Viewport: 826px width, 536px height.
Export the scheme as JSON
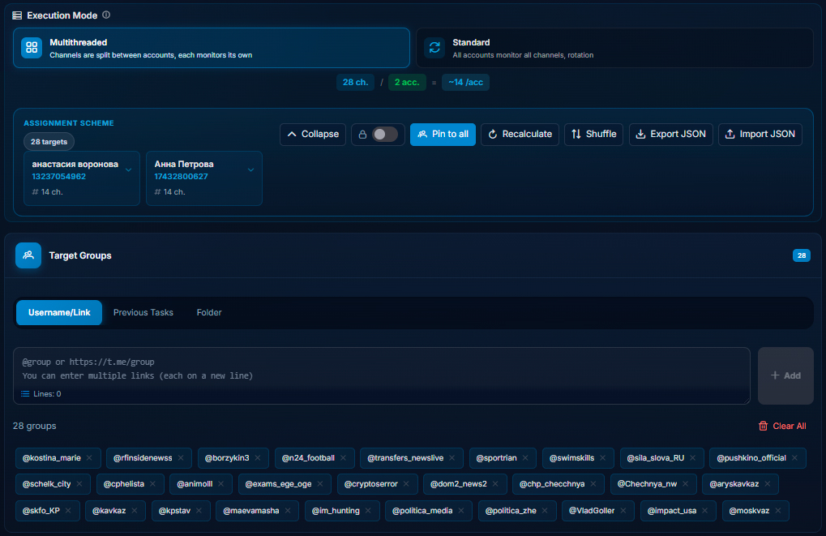pos(670,135)
